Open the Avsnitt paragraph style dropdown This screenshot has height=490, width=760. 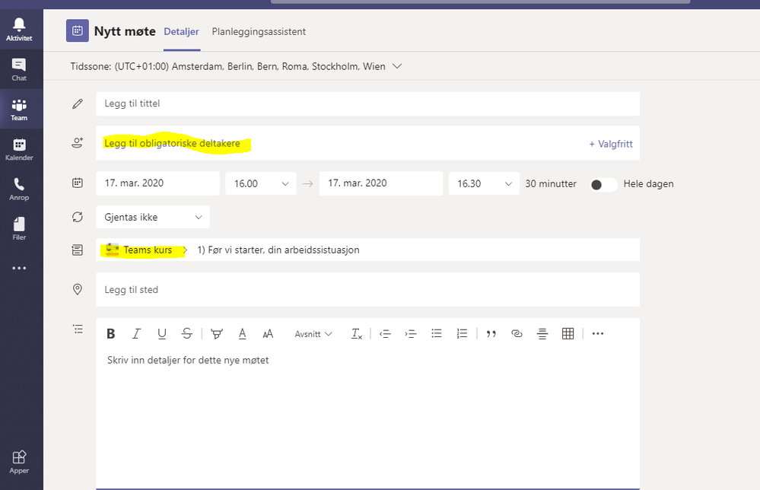click(313, 334)
